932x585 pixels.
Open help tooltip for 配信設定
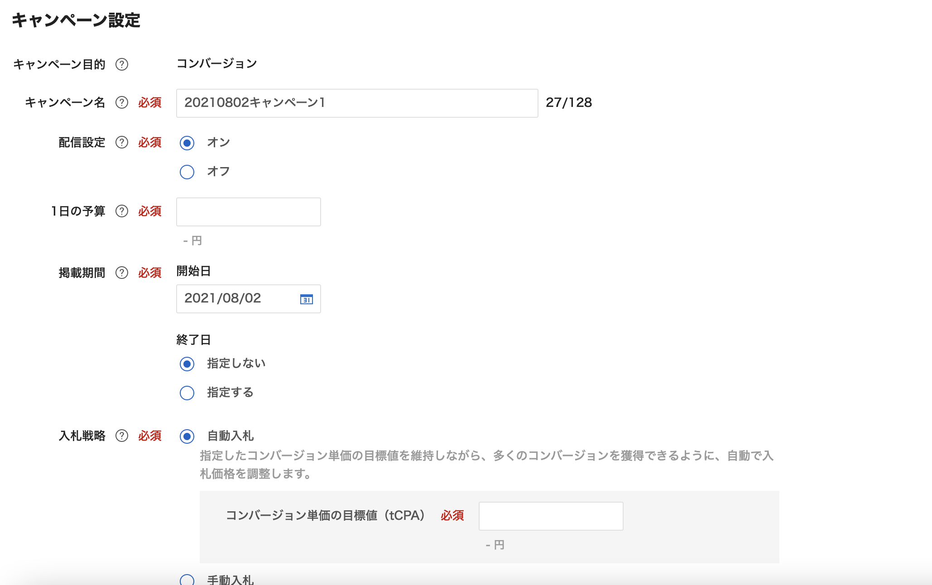122,143
